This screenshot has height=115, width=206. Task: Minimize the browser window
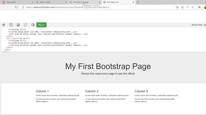coord(200,2)
